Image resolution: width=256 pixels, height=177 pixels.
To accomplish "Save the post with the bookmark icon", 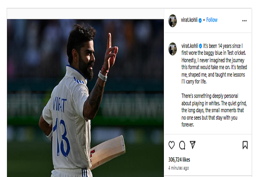I will 245,145.
